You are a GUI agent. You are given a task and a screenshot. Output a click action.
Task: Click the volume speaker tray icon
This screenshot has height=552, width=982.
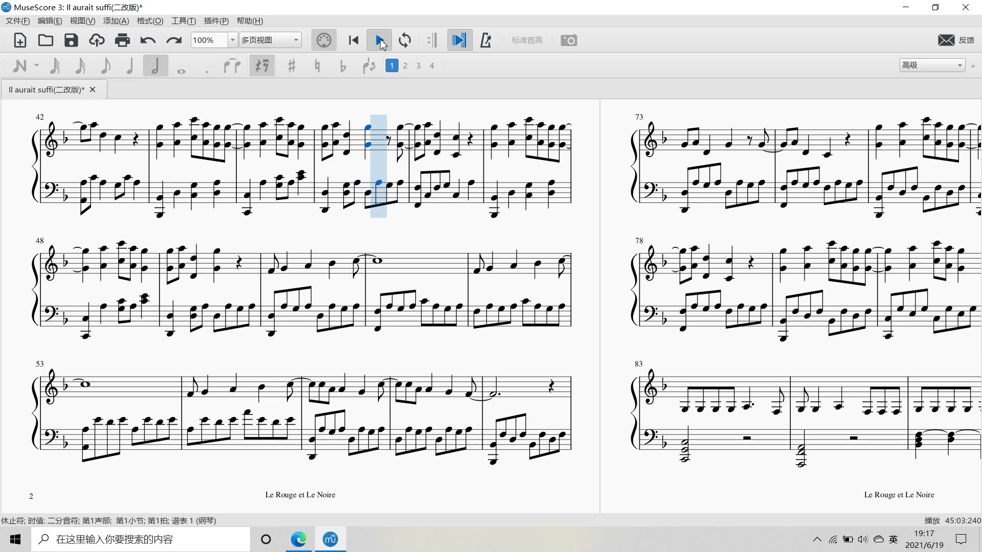coord(863,539)
